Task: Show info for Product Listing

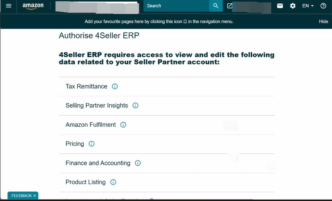Action: pos(113,182)
